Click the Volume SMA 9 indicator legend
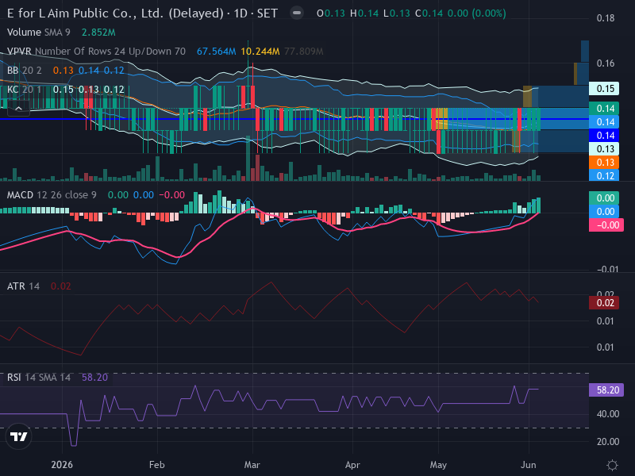 pos(38,33)
